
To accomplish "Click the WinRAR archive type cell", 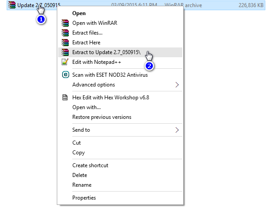I will 183,5.
